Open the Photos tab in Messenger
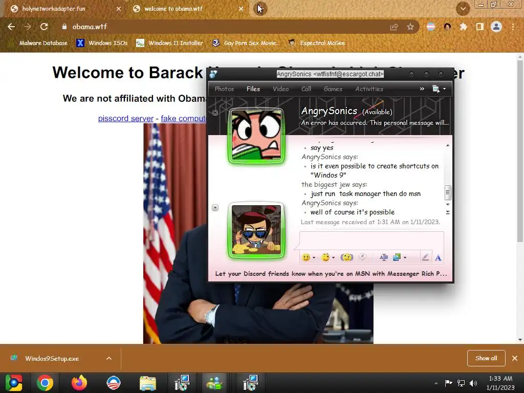The image size is (524, 393). [x=224, y=89]
